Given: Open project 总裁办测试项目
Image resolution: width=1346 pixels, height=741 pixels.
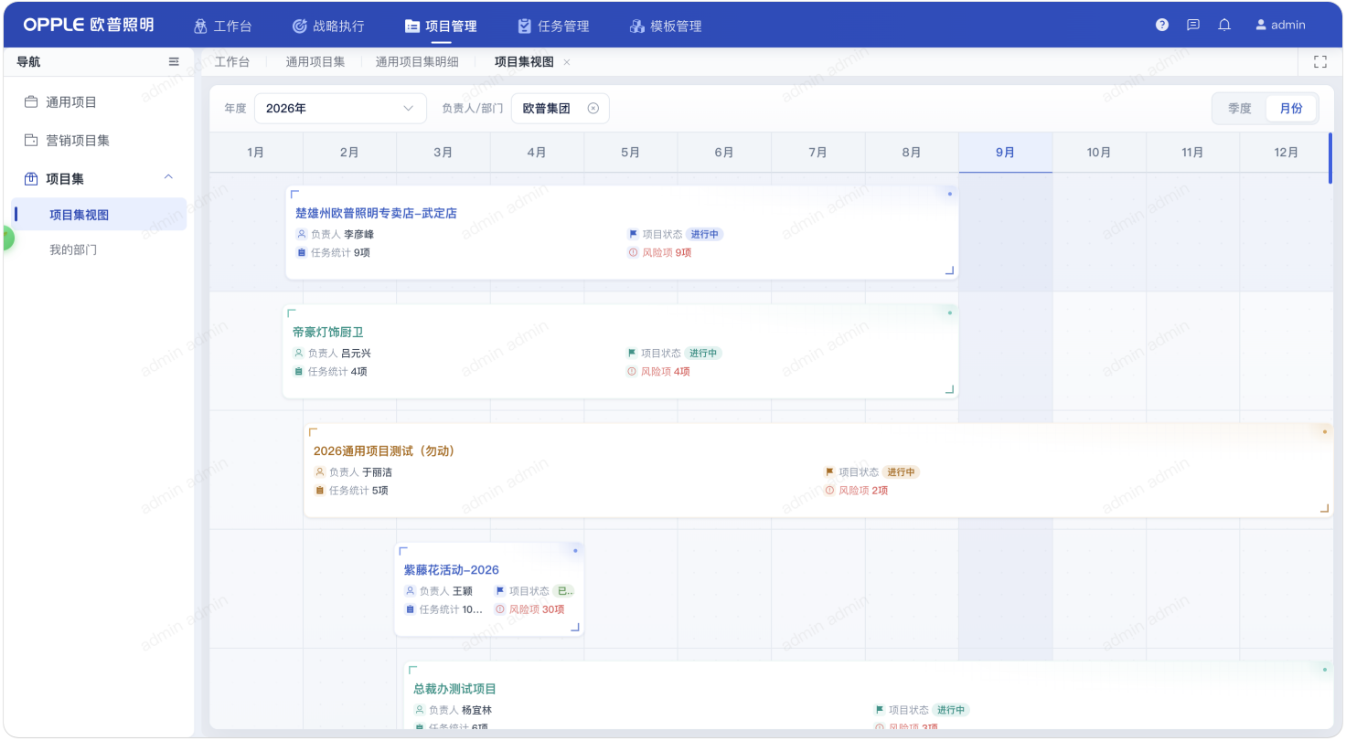Looking at the screenshot, I should pos(454,689).
